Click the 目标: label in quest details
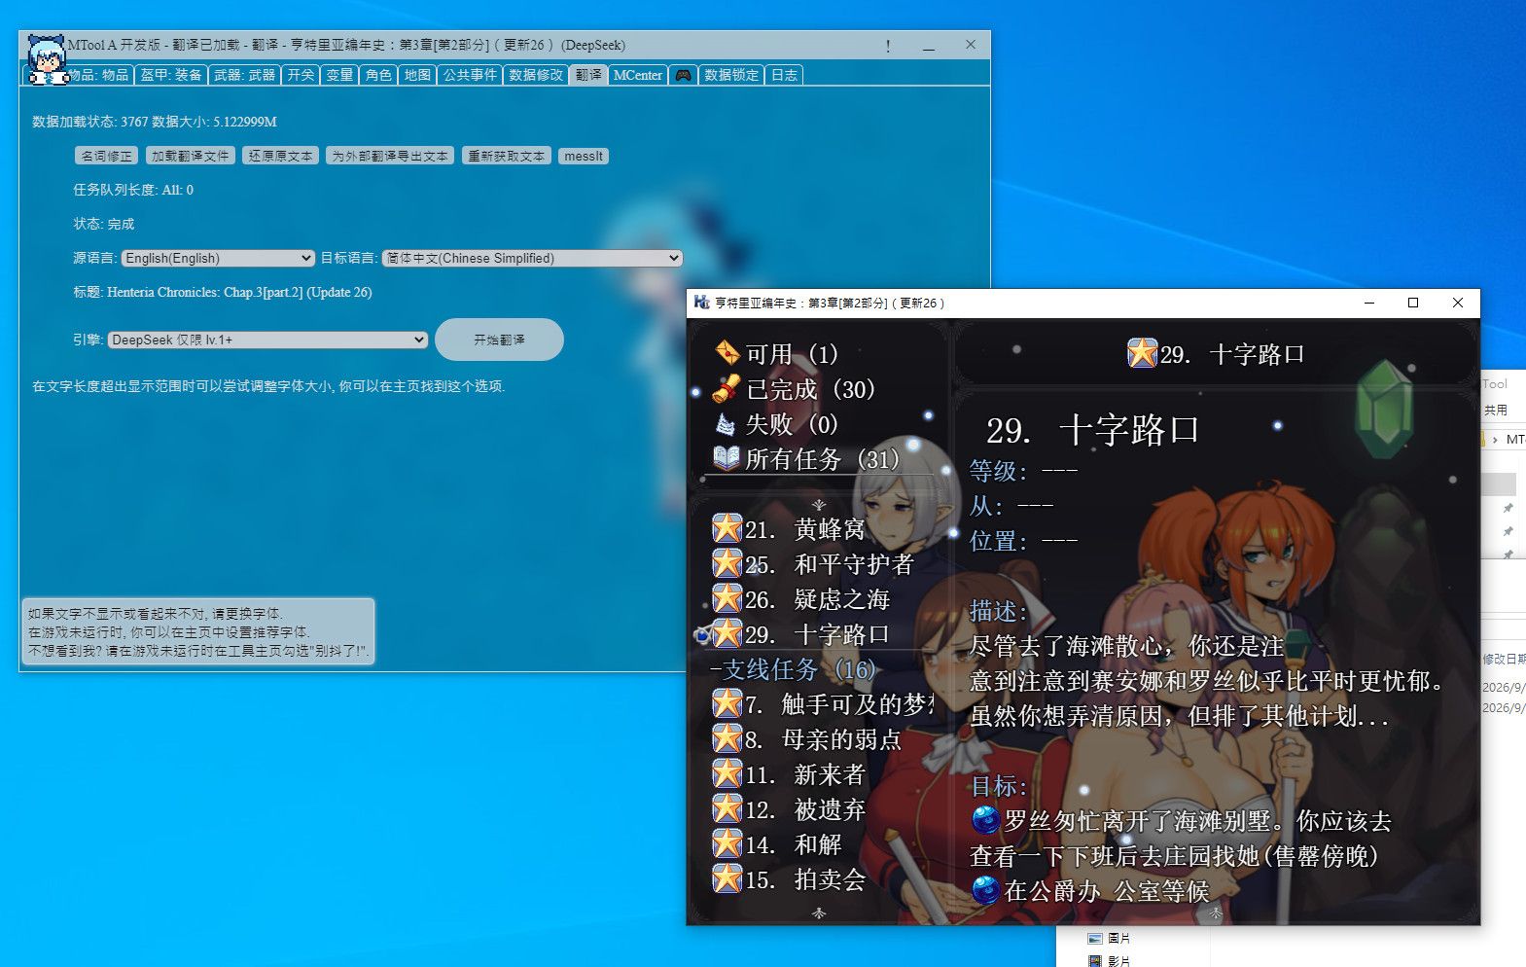The height and width of the screenshot is (967, 1526). tap(999, 786)
